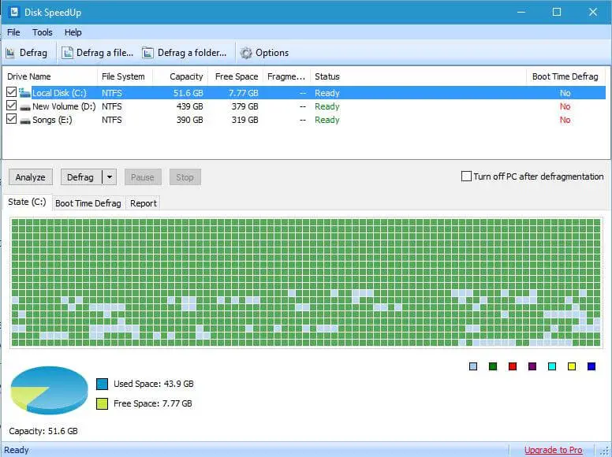612x457 pixels.
Task: Select the Songs (E:) row name
Action: 52,120
